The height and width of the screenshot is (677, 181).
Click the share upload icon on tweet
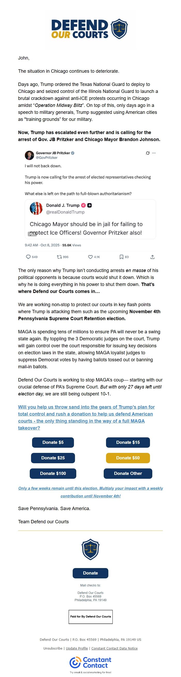click(x=152, y=257)
